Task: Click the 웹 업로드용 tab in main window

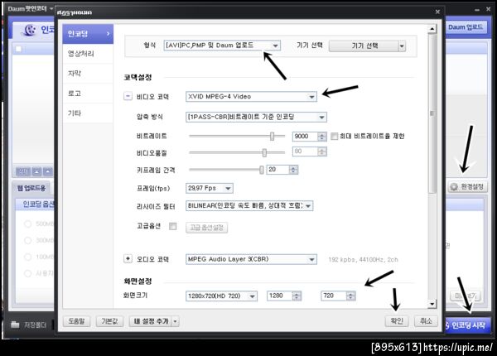Action: coord(31,188)
